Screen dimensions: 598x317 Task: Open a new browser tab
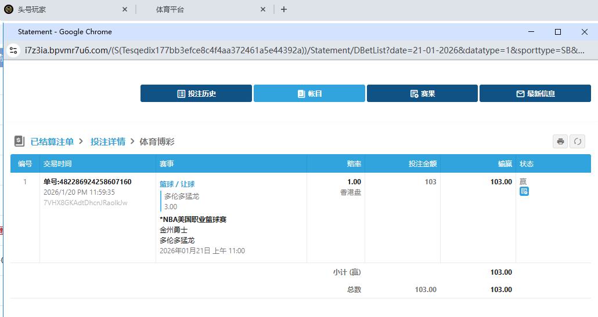point(284,9)
